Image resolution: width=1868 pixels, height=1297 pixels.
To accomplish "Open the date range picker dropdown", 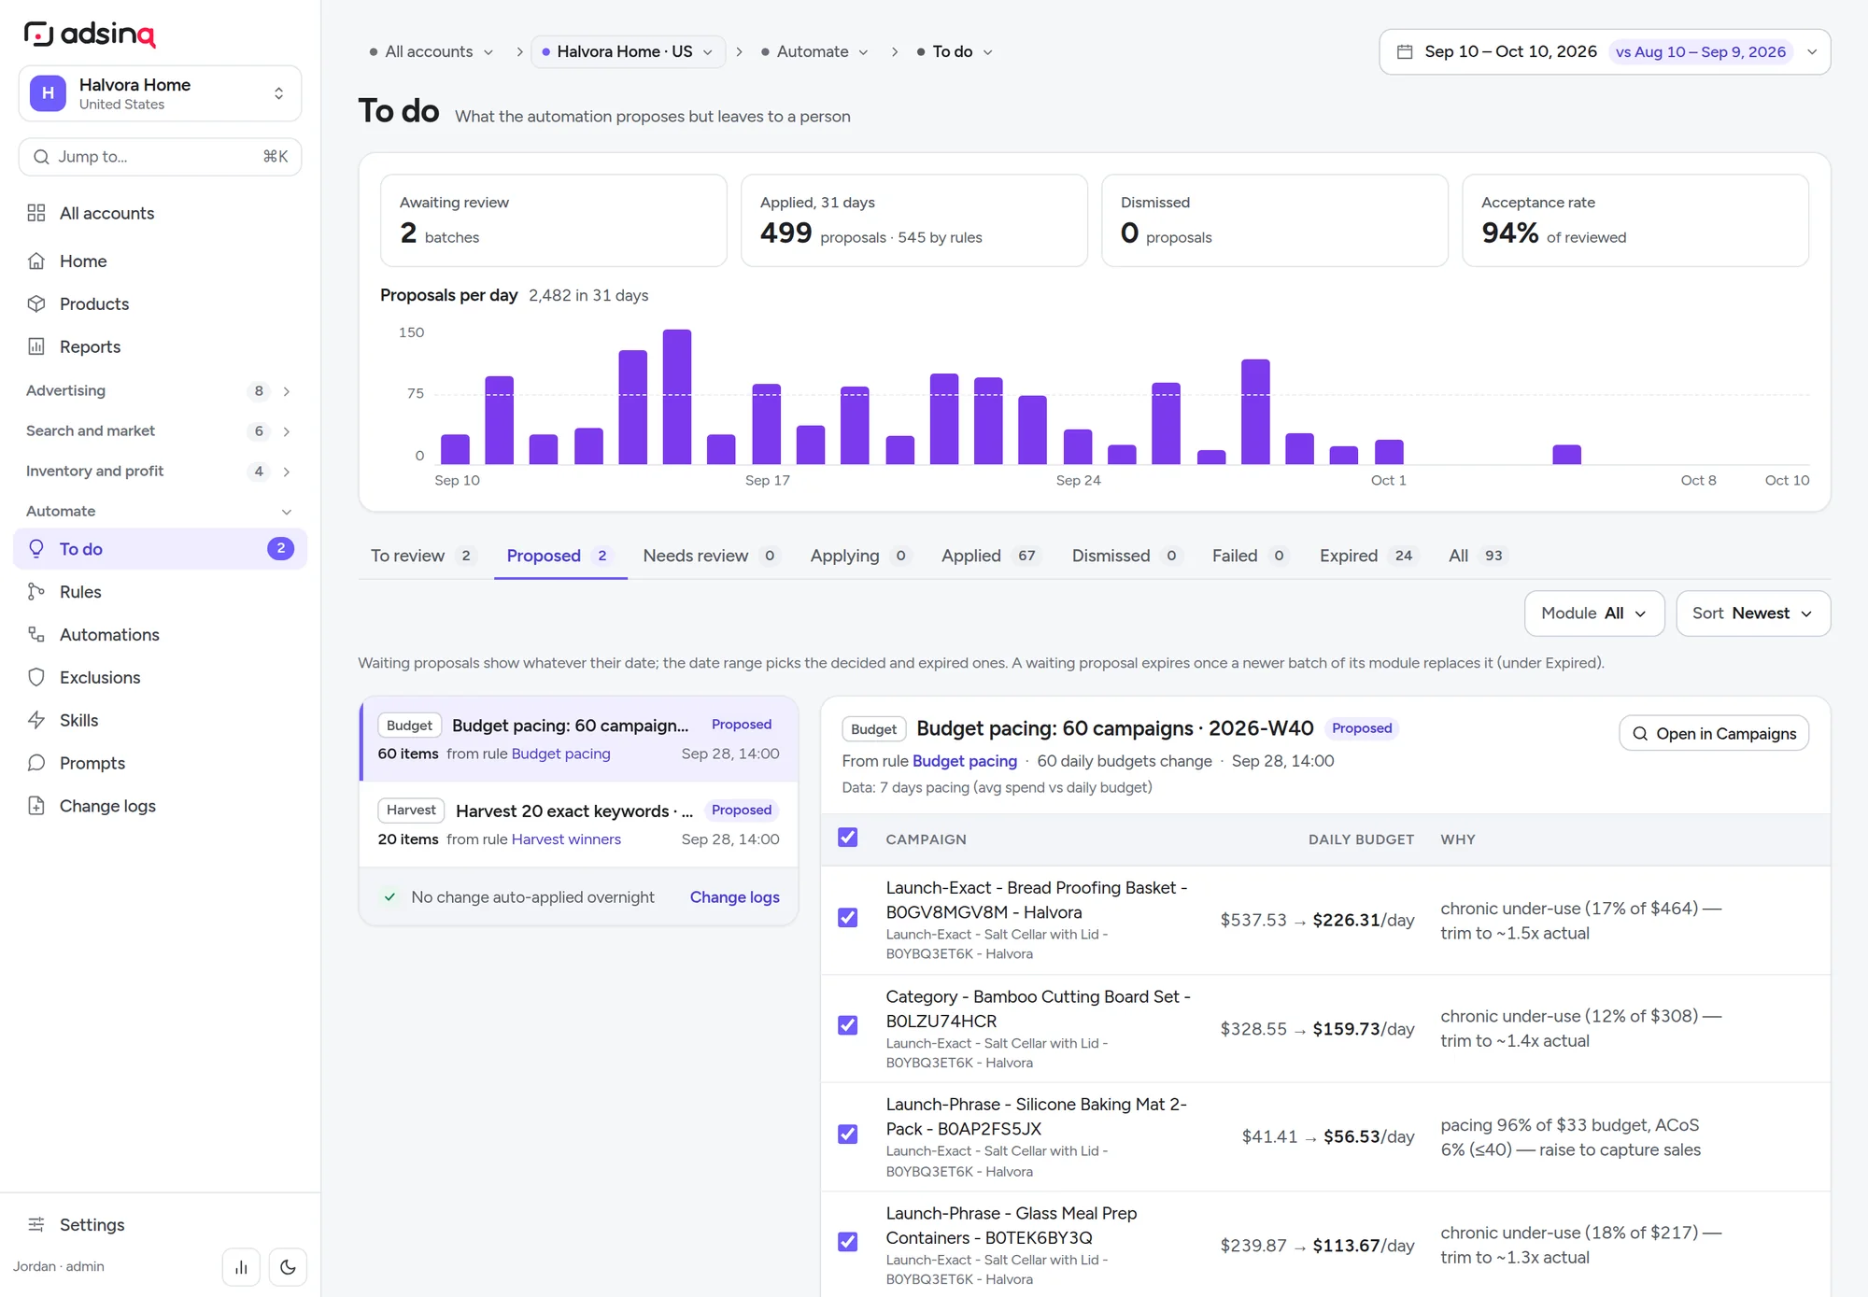I will pos(1605,51).
